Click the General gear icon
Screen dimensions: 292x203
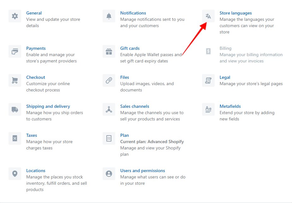pyautogui.click(x=15, y=16)
